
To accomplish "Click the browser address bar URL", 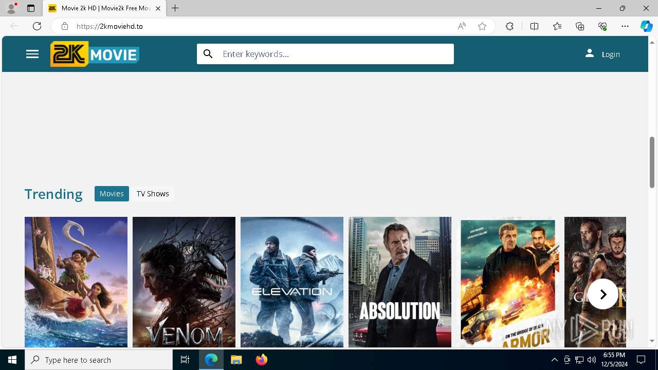I will click(109, 26).
